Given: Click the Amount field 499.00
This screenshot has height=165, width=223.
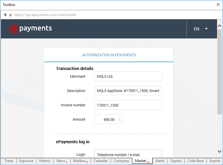Looking at the screenshot, I should pos(108,119).
